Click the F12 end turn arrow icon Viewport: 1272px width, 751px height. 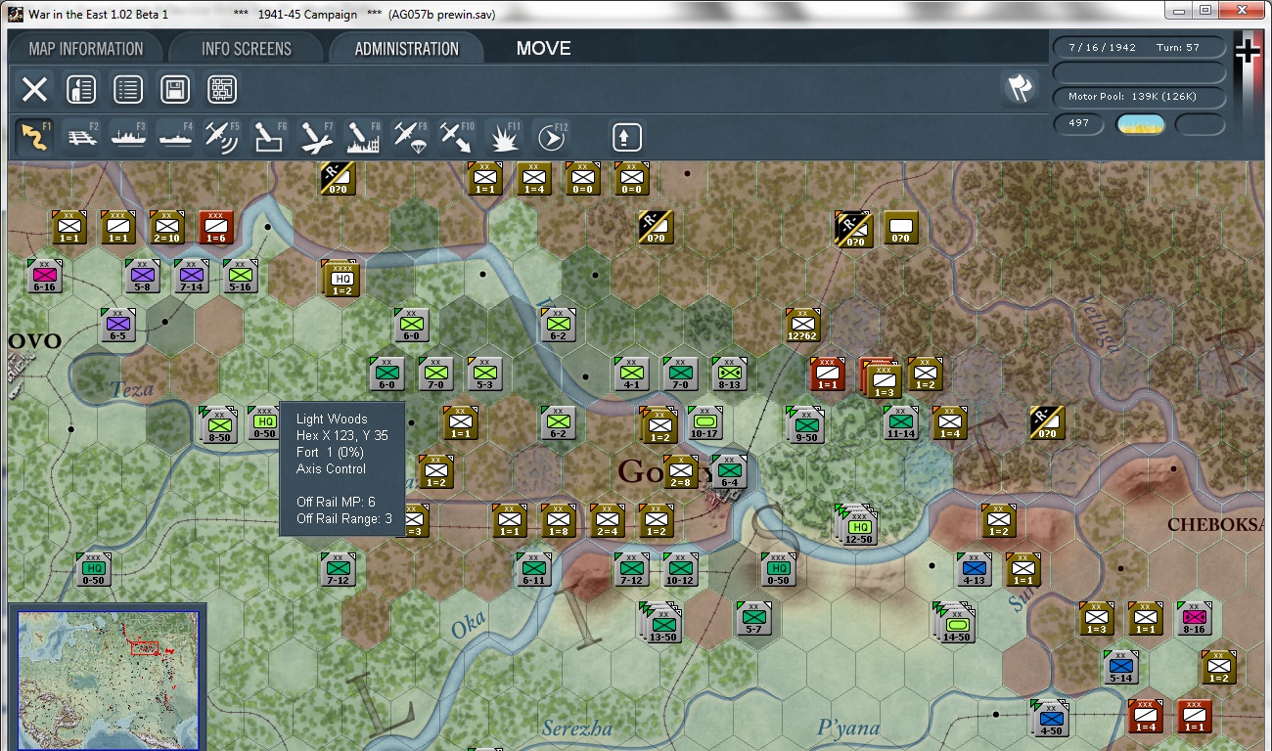click(551, 137)
